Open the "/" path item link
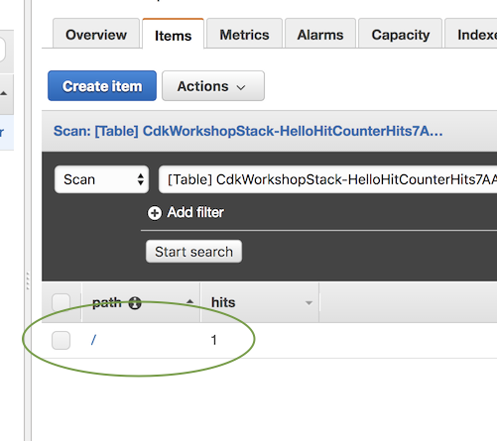Image resolution: width=497 pixels, height=441 pixels. (x=93, y=340)
